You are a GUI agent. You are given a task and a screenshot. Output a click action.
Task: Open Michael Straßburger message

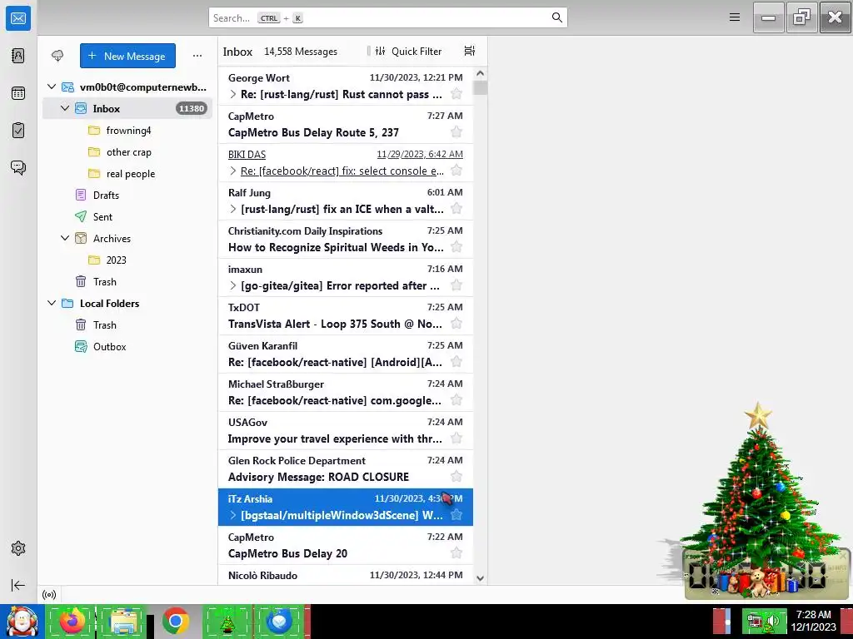click(x=346, y=393)
